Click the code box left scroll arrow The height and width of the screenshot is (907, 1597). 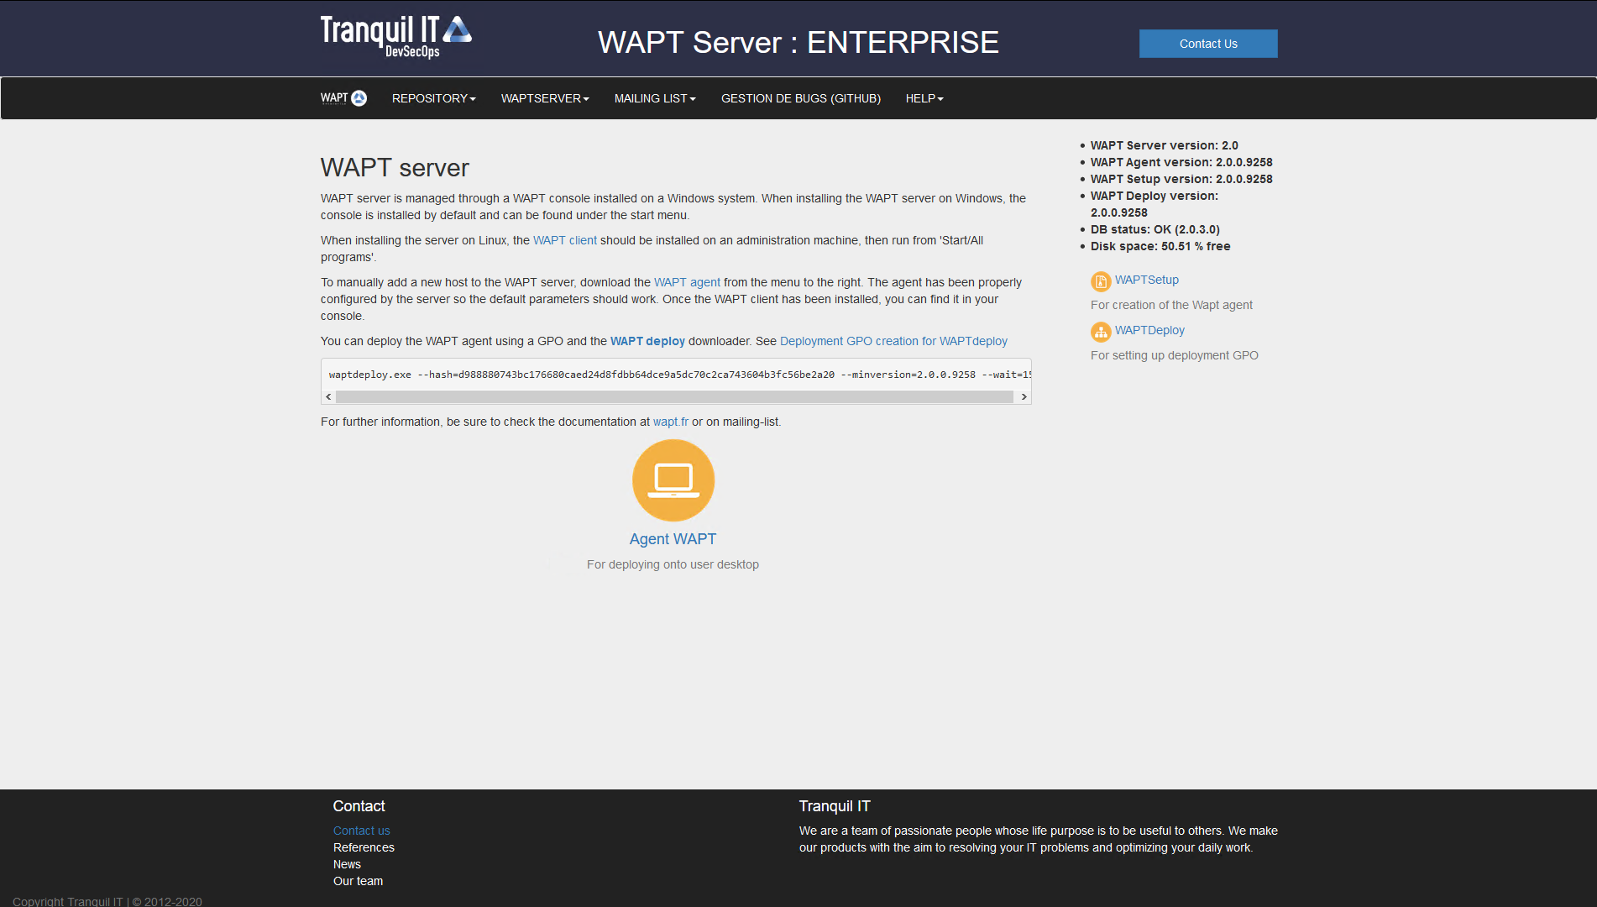328,396
